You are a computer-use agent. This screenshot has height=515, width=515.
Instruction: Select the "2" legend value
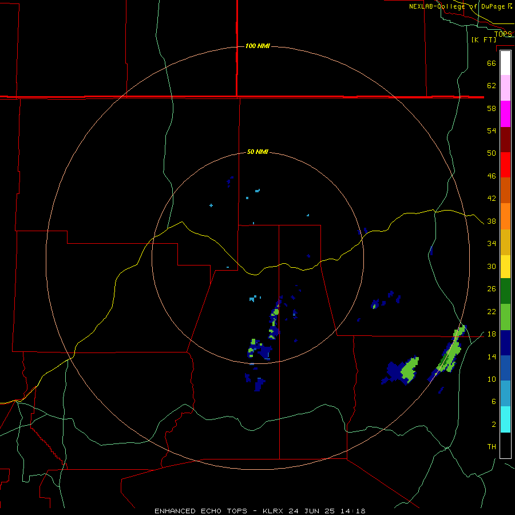(493, 424)
